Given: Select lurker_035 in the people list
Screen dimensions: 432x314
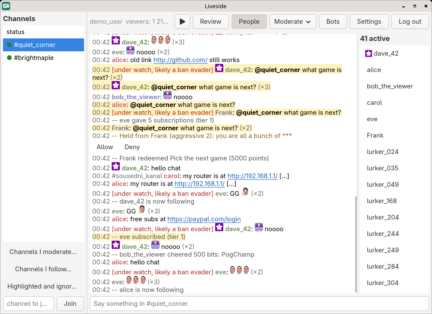Looking at the screenshot, I should [x=394, y=168].
